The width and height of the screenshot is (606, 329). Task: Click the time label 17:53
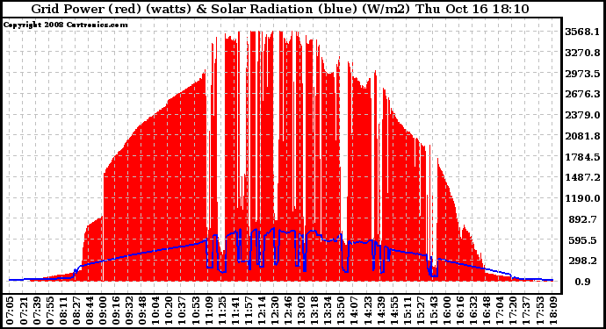[539, 311]
